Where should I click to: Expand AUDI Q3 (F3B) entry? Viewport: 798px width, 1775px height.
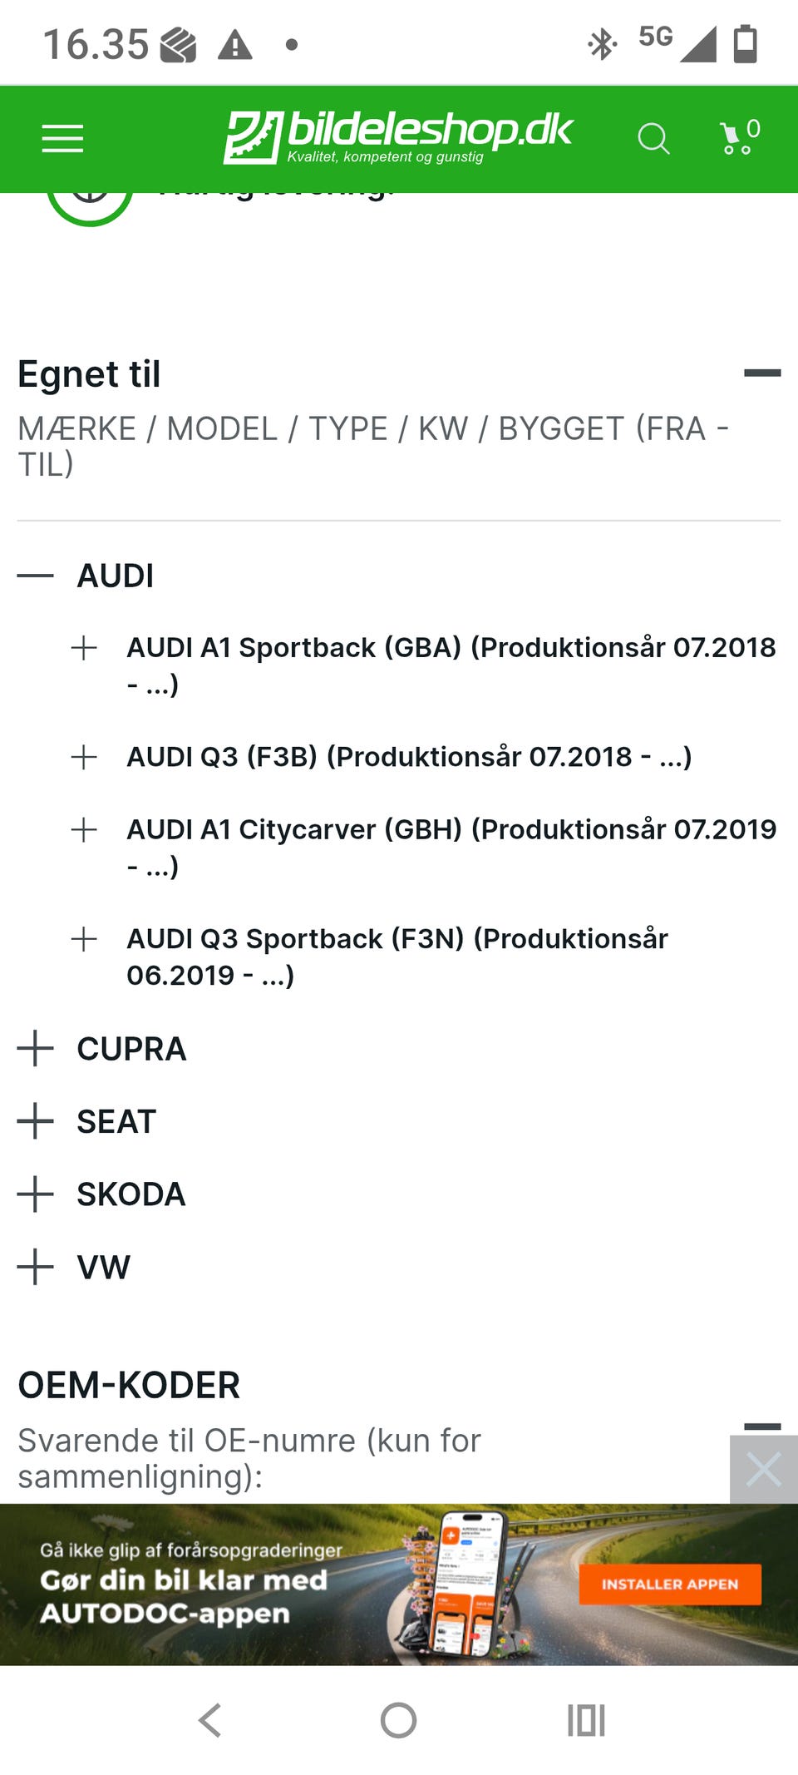(x=84, y=757)
